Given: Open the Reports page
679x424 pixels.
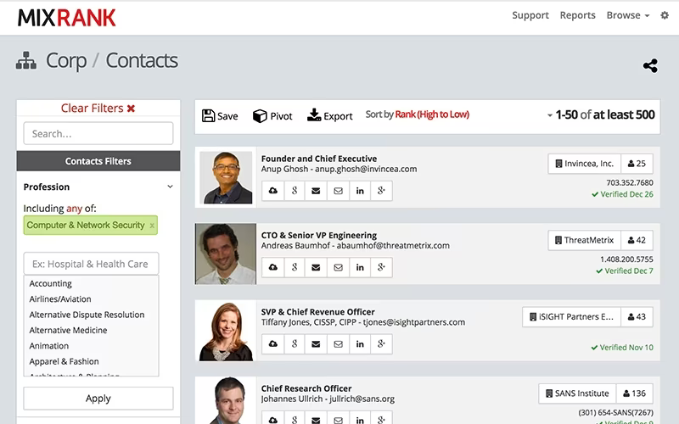Looking at the screenshot, I should (x=577, y=15).
